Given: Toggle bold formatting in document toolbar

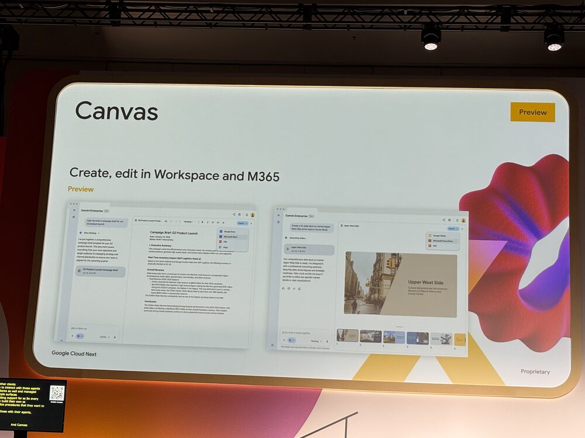Looking at the screenshot, I should (201, 222).
